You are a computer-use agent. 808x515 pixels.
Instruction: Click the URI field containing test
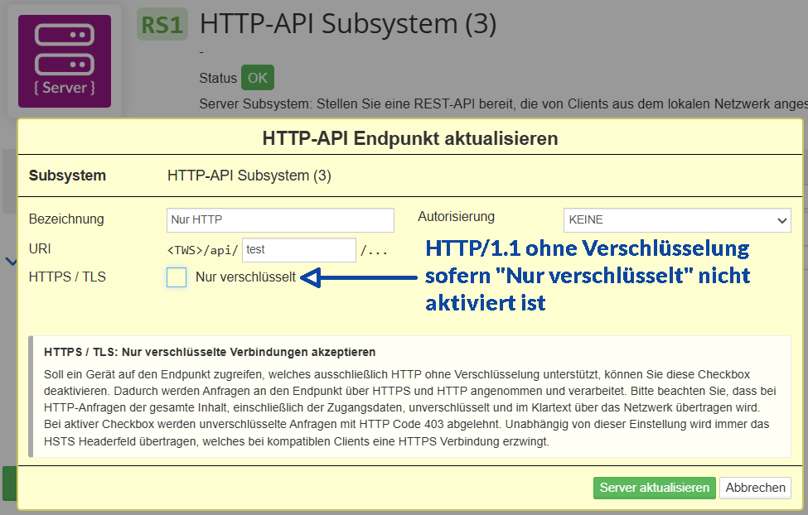299,250
